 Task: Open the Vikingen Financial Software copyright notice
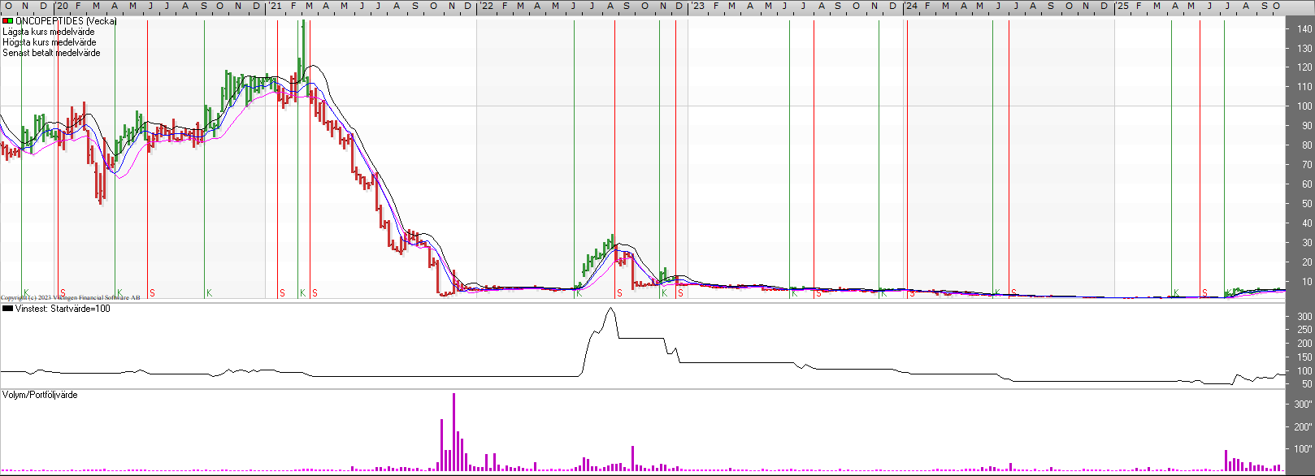70,298
